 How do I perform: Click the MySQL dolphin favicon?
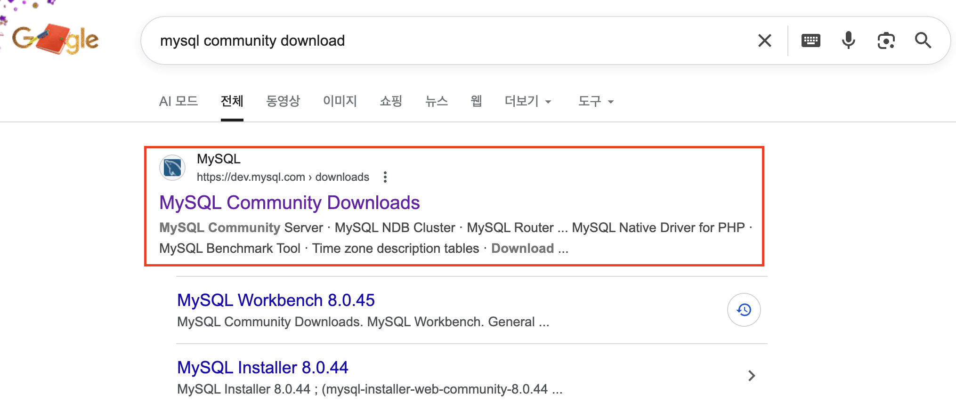[x=172, y=168]
